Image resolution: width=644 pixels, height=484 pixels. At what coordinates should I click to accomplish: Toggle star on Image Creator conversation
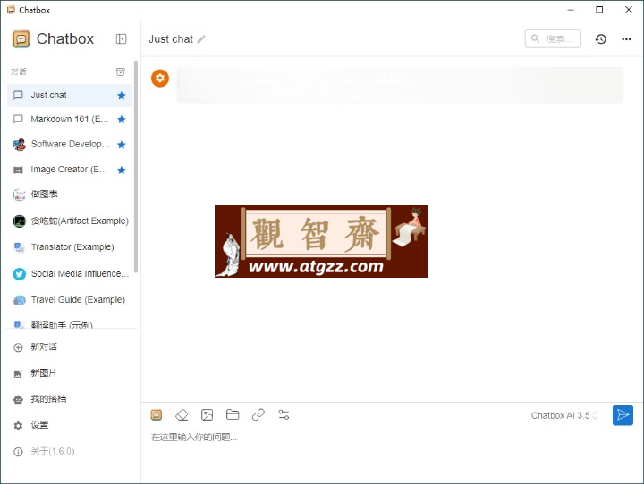click(x=121, y=170)
